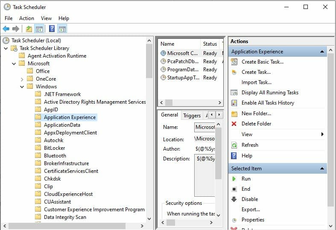Image resolution: width=336 pixels, height=230 pixels.
Task: Open the File menu
Action: [9, 18]
